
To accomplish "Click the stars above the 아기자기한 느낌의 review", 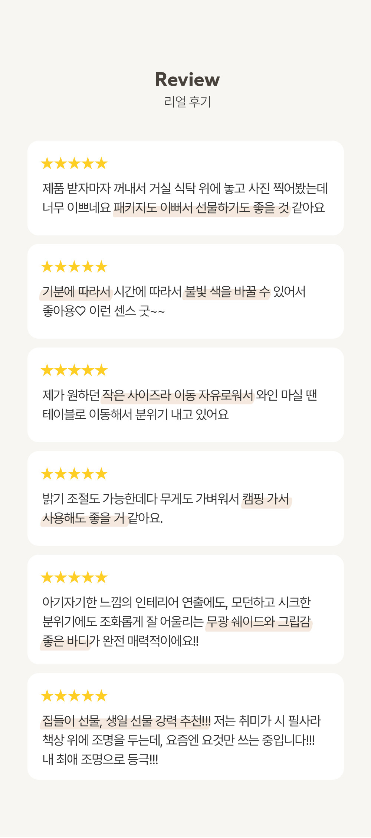I will tap(74, 577).
